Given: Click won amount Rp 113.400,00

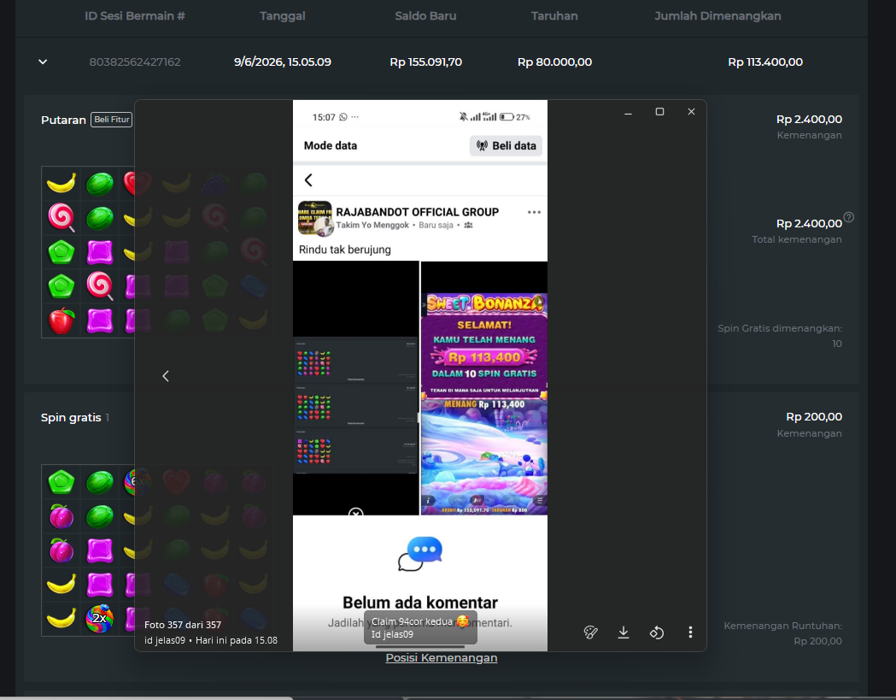Looking at the screenshot, I should click(765, 62).
